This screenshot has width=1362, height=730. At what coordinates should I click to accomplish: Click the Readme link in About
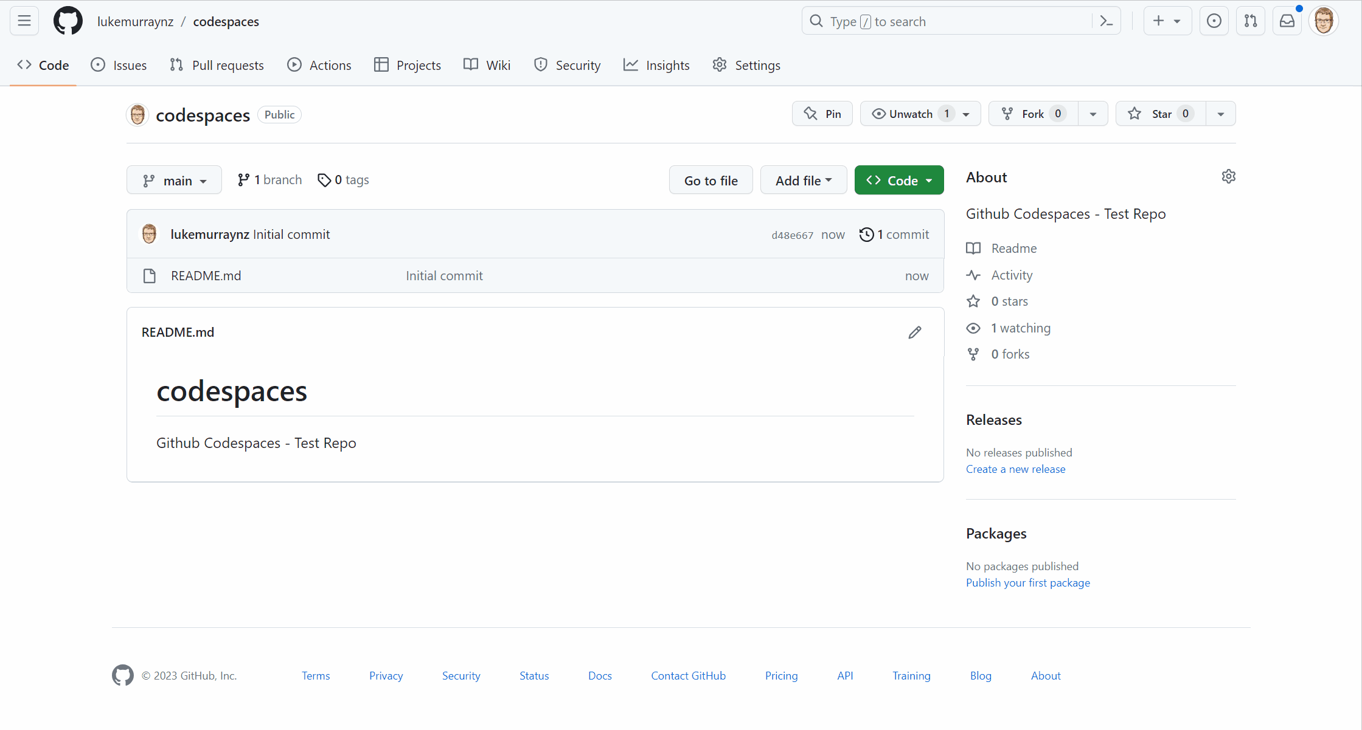(x=1002, y=249)
